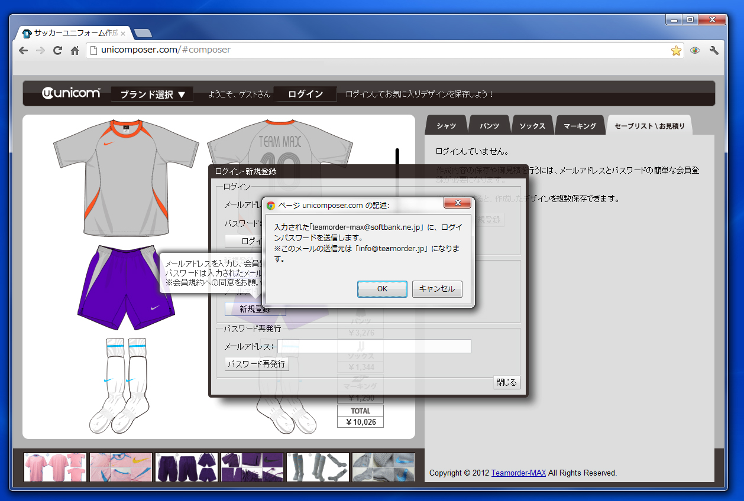
Task: Switch to the シャツ tab
Action: coord(447,126)
